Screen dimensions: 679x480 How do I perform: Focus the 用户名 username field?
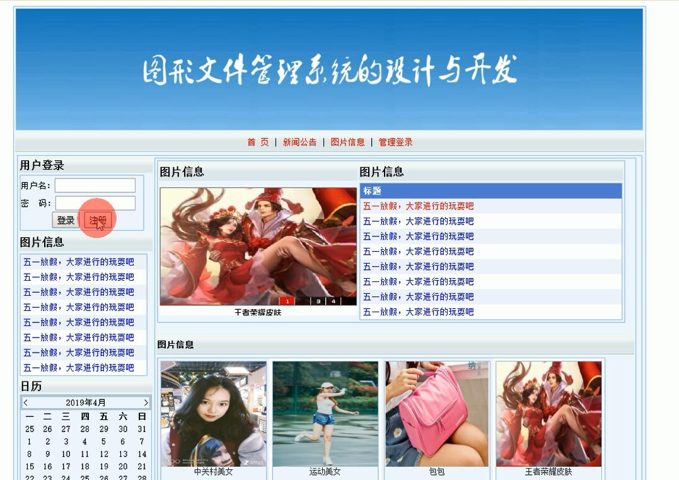click(95, 185)
